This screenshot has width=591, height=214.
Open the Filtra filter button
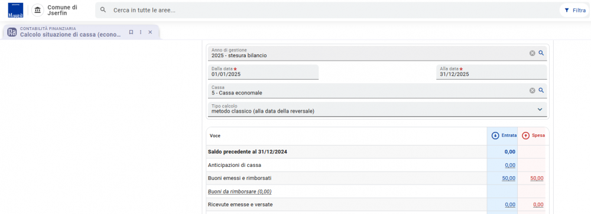(574, 11)
